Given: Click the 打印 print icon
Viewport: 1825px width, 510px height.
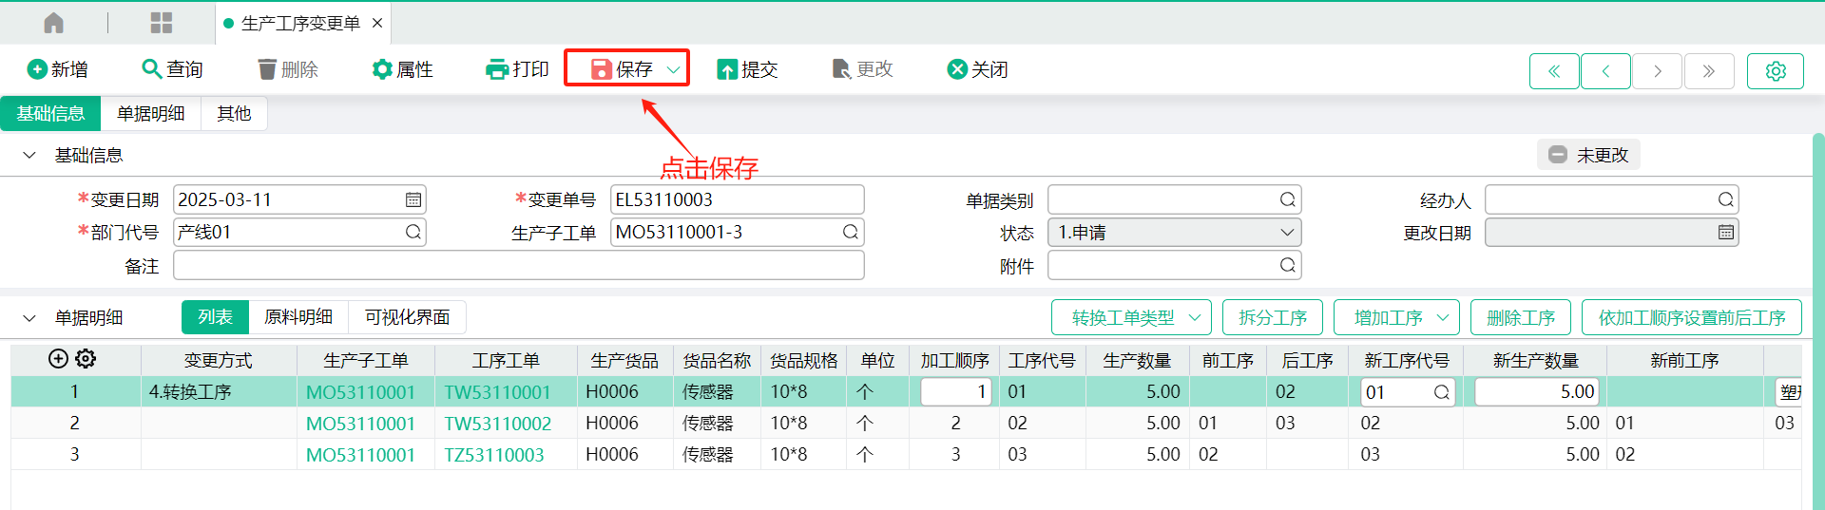Looking at the screenshot, I should pos(497,69).
